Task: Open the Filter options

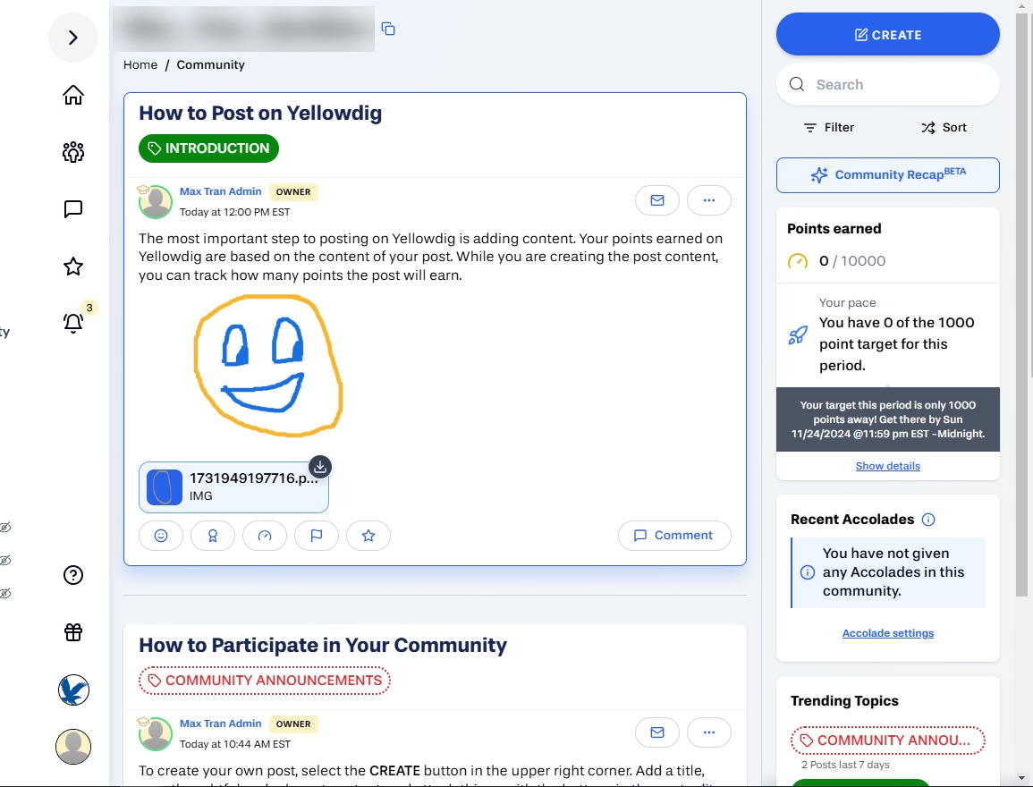Action: coord(829,128)
